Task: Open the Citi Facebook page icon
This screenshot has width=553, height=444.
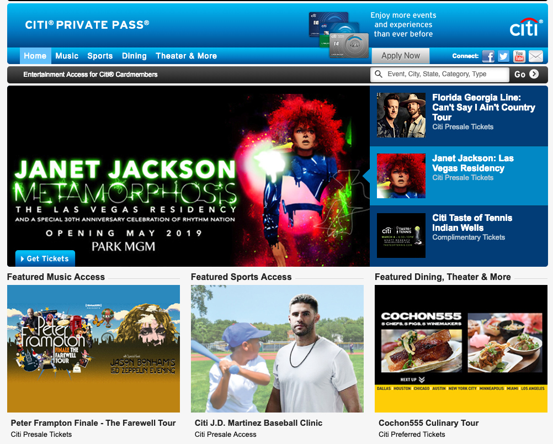Action: [488, 56]
